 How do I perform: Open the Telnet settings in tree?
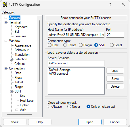click(x=19, y=82)
